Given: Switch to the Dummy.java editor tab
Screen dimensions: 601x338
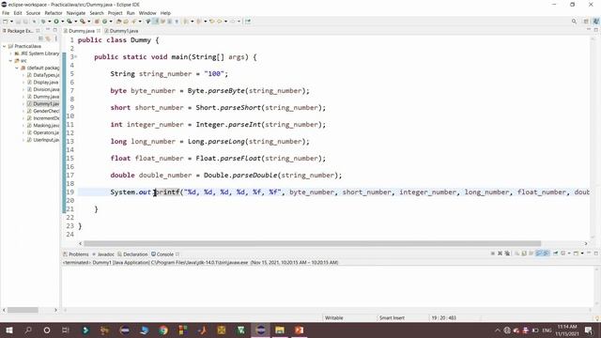Looking at the screenshot, I should click(x=82, y=31).
